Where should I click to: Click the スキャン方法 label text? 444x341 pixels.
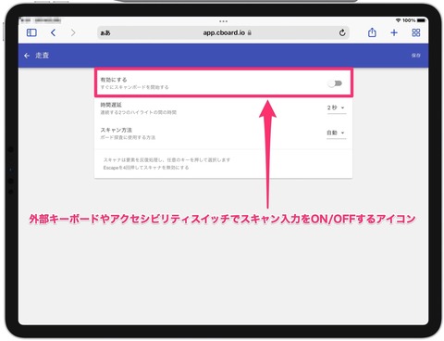click(x=117, y=130)
